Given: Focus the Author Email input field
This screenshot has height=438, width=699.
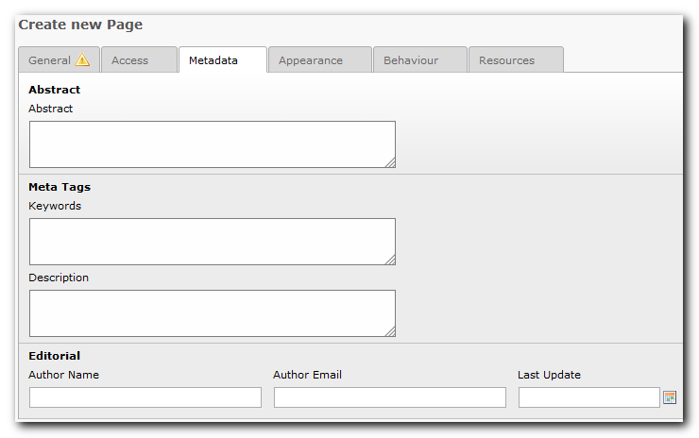Looking at the screenshot, I should (389, 397).
